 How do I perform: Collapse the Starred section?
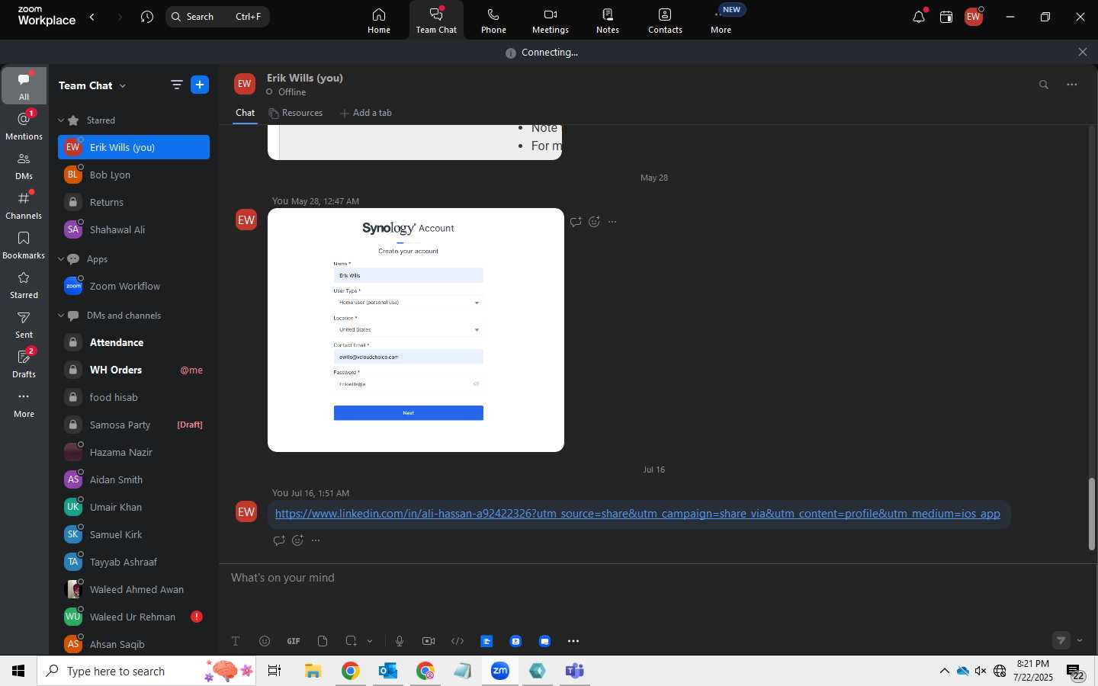tap(61, 120)
